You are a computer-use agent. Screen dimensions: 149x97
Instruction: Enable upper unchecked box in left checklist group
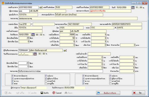(46, 81)
